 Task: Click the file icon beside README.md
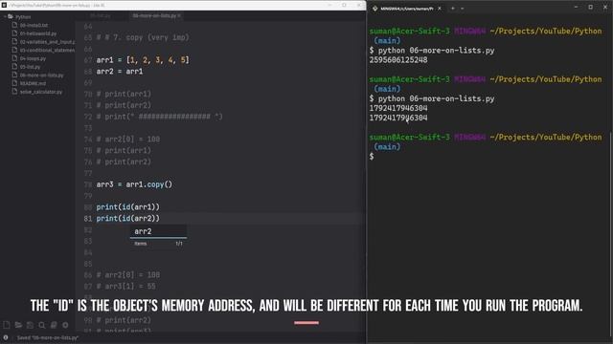pyautogui.click(x=14, y=83)
